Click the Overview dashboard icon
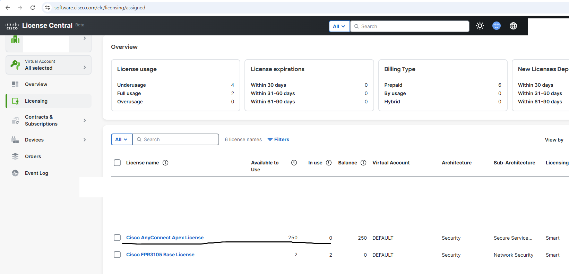This screenshot has width=569, height=274. 15,84
